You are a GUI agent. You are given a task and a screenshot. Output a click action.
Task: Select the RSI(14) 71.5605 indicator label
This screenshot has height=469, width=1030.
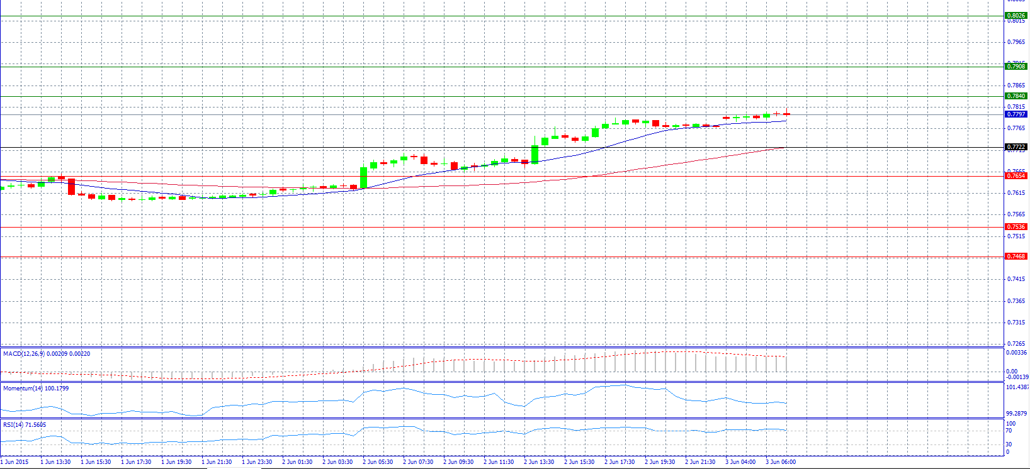click(25, 425)
